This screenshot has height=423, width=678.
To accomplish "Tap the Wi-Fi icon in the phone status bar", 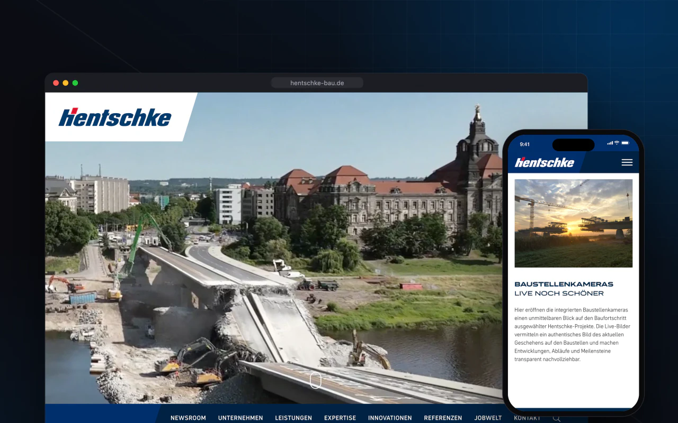I will [617, 143].
